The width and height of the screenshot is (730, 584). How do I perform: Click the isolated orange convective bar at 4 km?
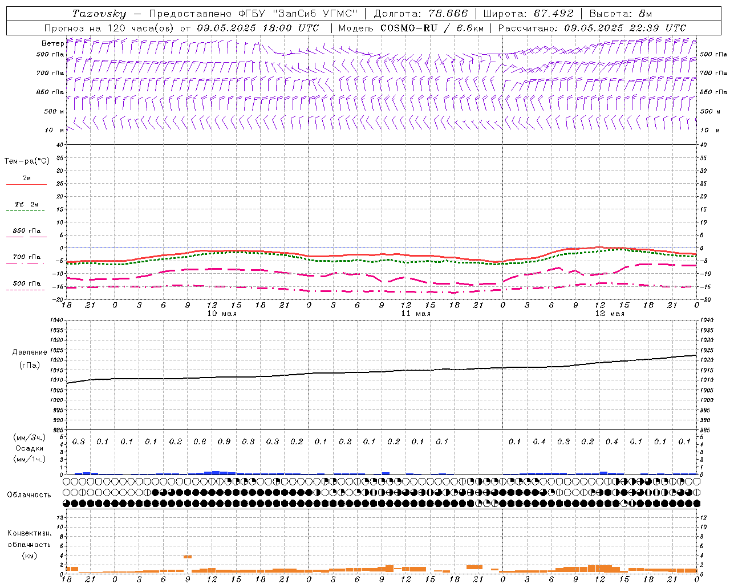pos(188,557)
